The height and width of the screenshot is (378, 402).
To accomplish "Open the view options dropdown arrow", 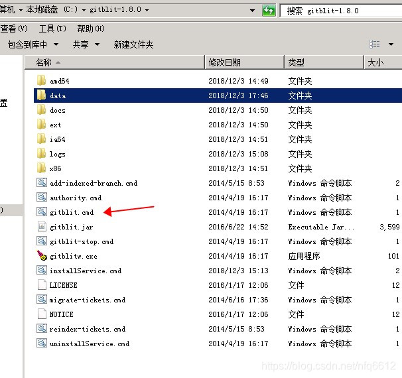I will pos(391,44).
